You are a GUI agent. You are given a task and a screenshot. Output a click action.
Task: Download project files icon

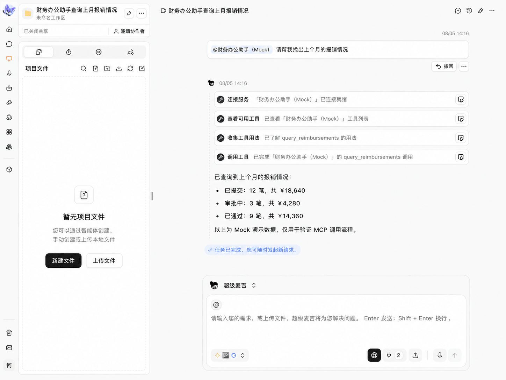tap(119, 69)
